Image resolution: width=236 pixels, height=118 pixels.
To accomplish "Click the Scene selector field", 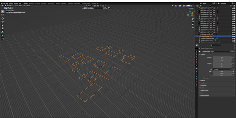I will (207, 3).
